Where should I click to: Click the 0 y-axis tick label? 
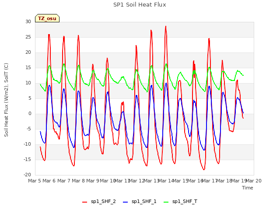click(x=30, y=114)
